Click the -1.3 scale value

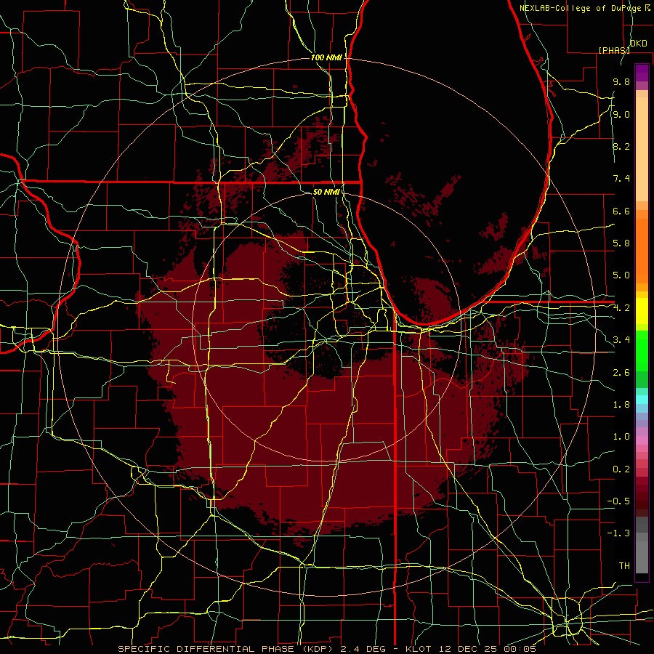(x=618, y=533)
